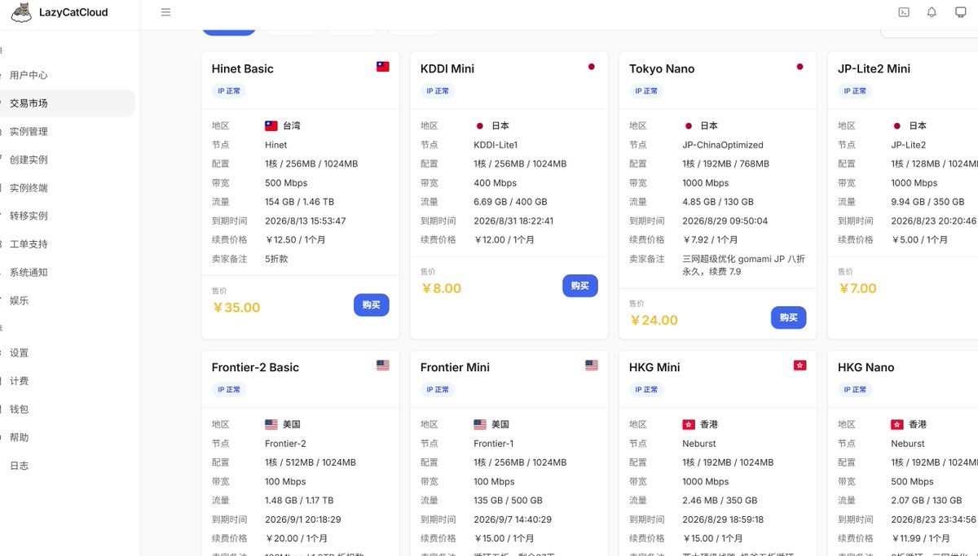Screen dimensions: 978x556
Task: Click IP 正常 badge on Frontier Mini
Action: coord(438,390)
